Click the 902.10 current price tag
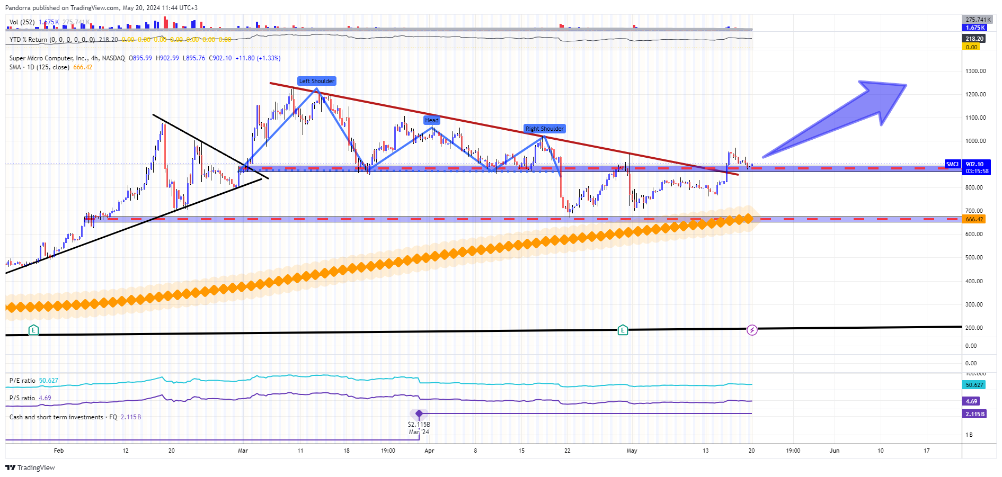The image size is (1002, 477). click(x=975, y=164)
